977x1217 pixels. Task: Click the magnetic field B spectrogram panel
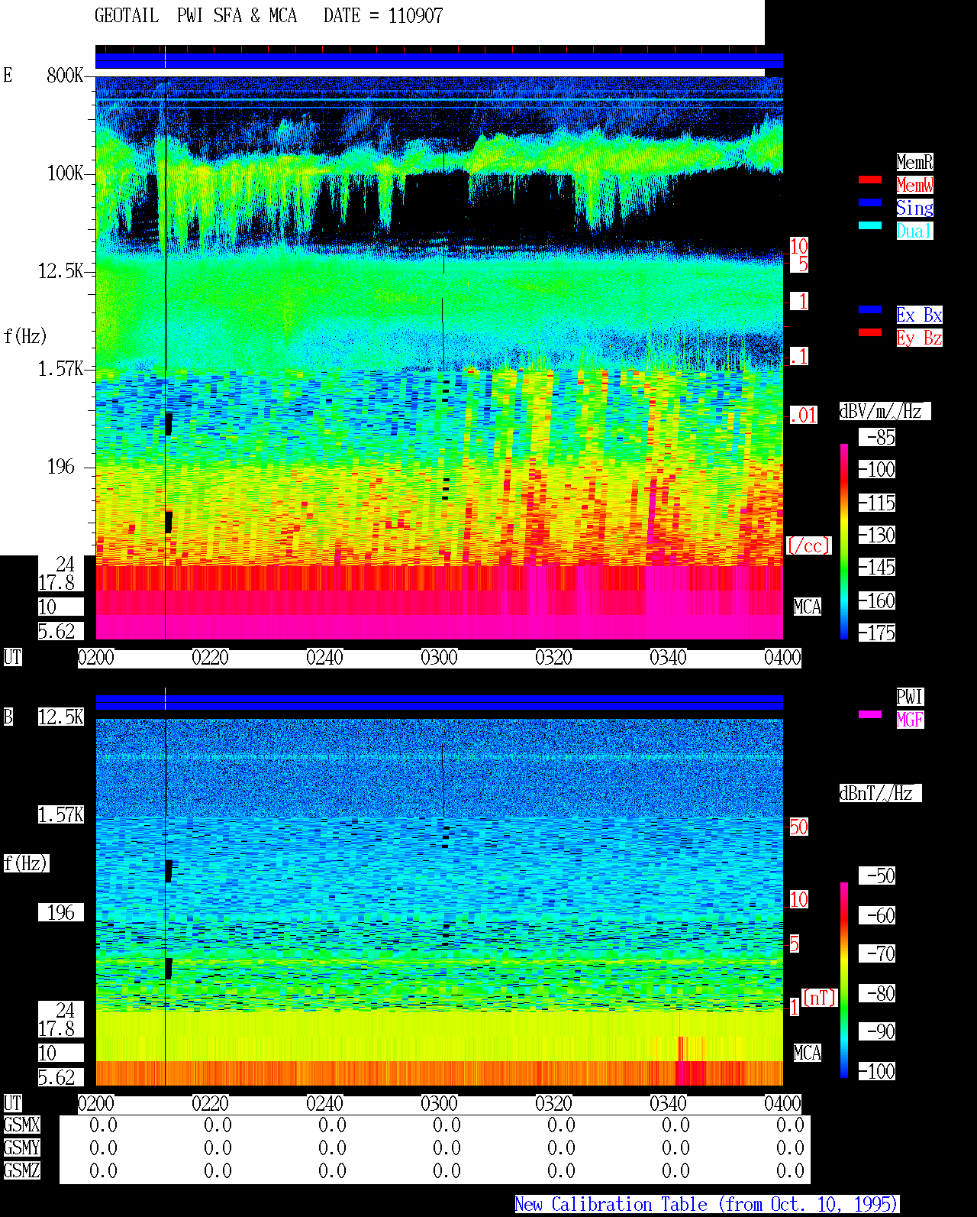439,902
